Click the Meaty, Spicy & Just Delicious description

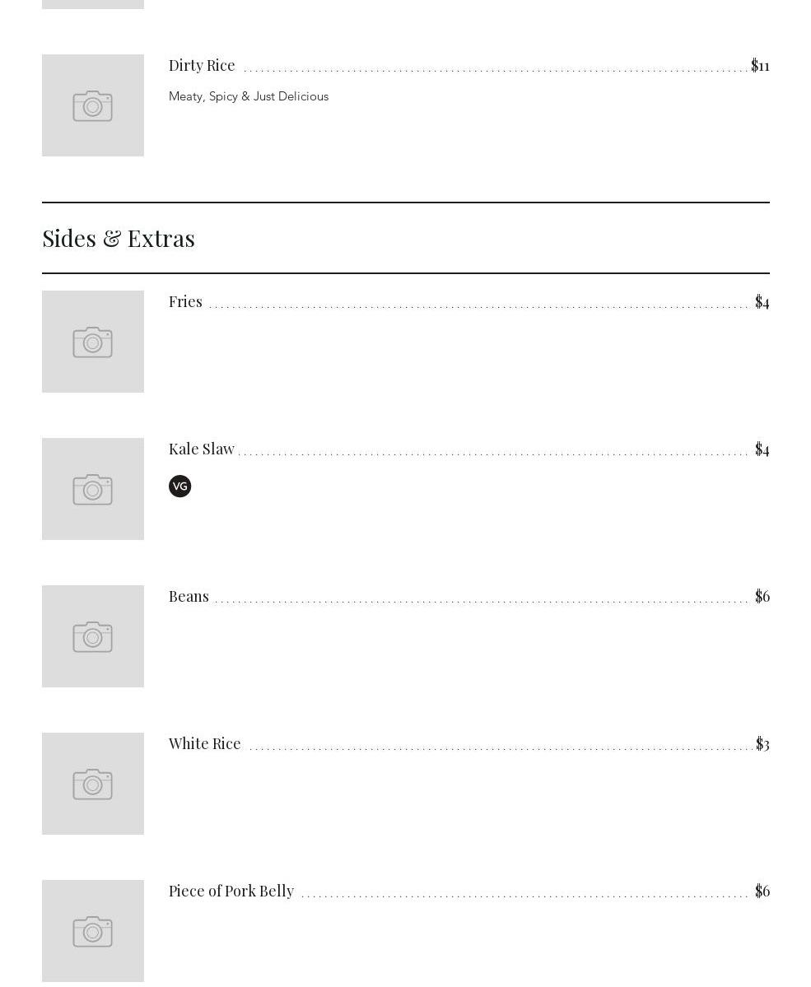pos(249,96)
